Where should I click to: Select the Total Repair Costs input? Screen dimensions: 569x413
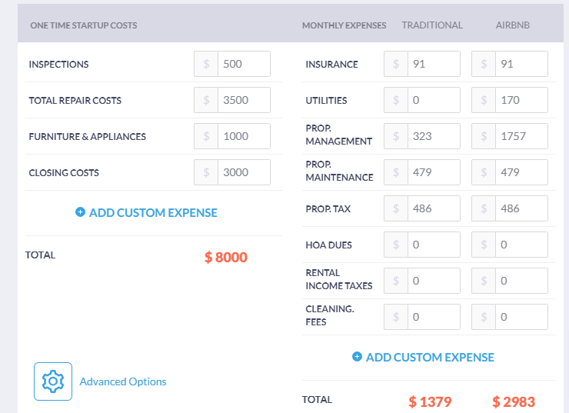point(243,100)
